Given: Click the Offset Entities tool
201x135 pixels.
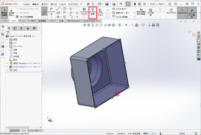Looking at the screenshot, I should point(100,13).
